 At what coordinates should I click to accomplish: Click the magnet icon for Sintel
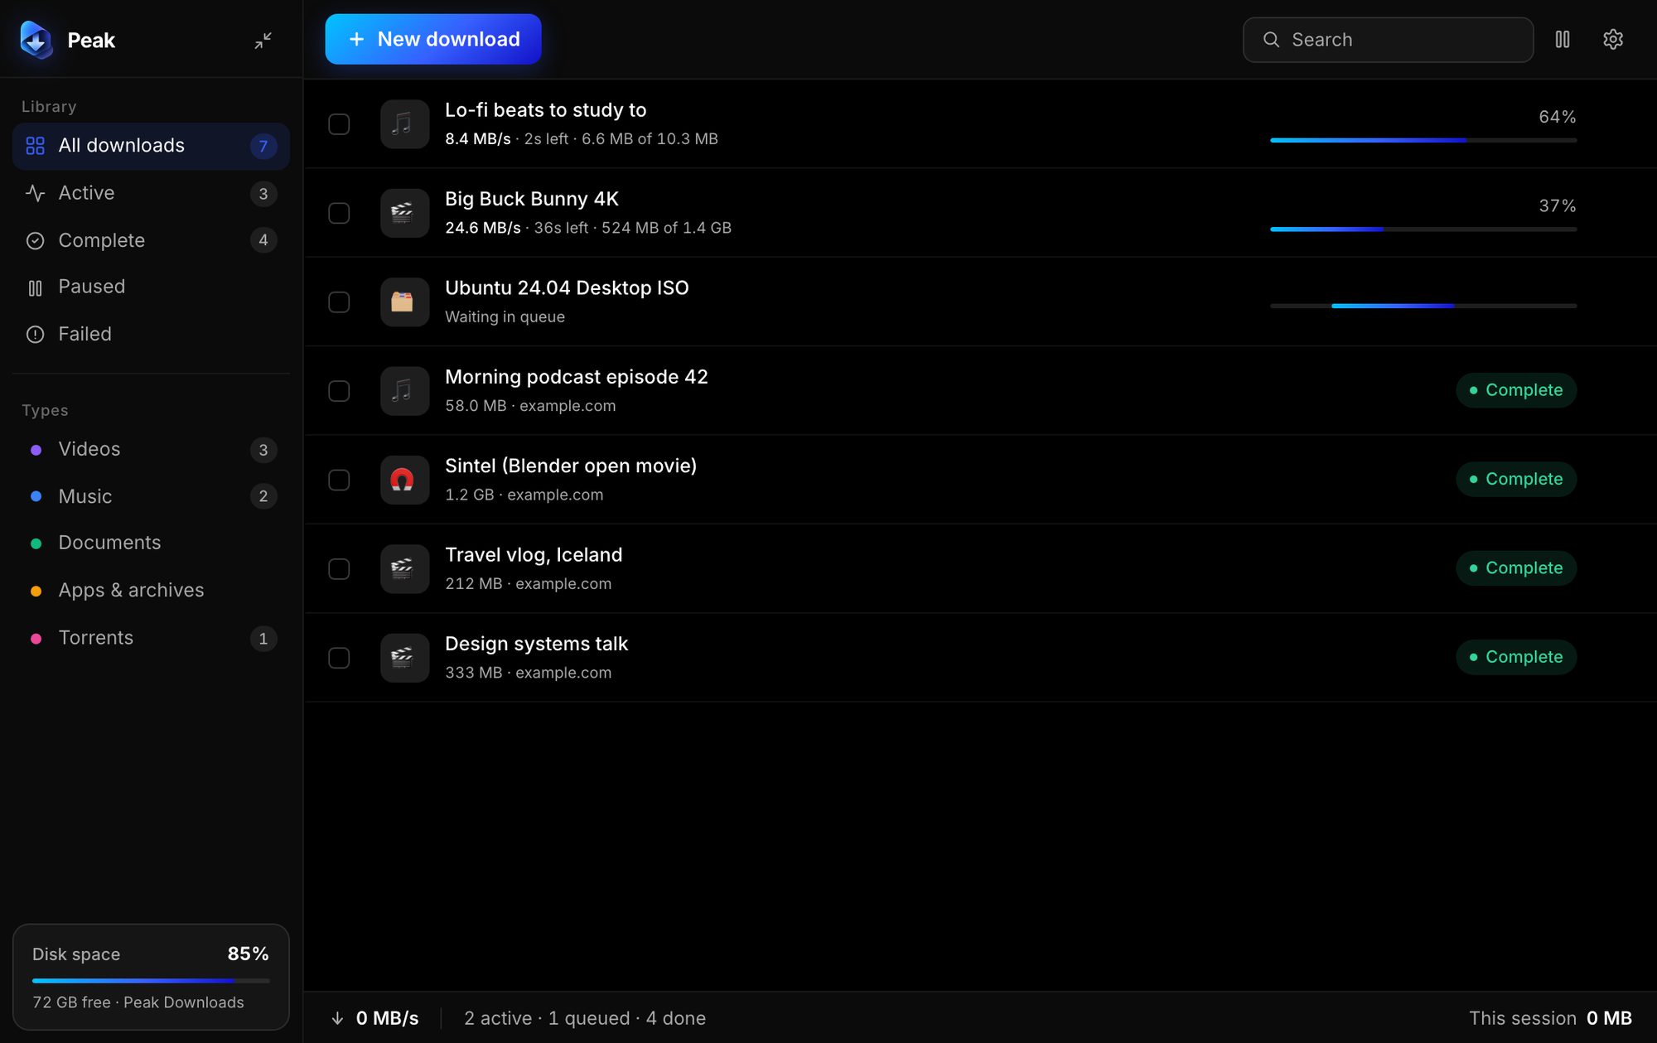click(404, 480)
